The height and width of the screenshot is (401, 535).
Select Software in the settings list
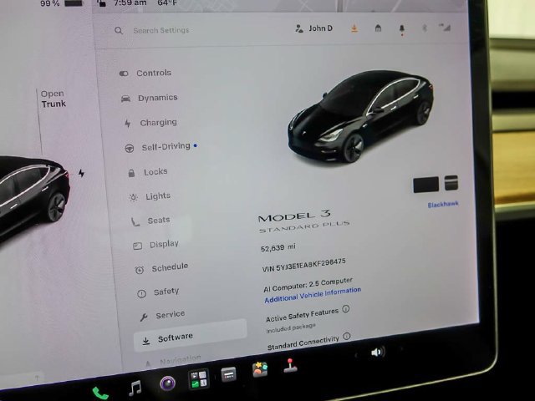click(190, 335)
